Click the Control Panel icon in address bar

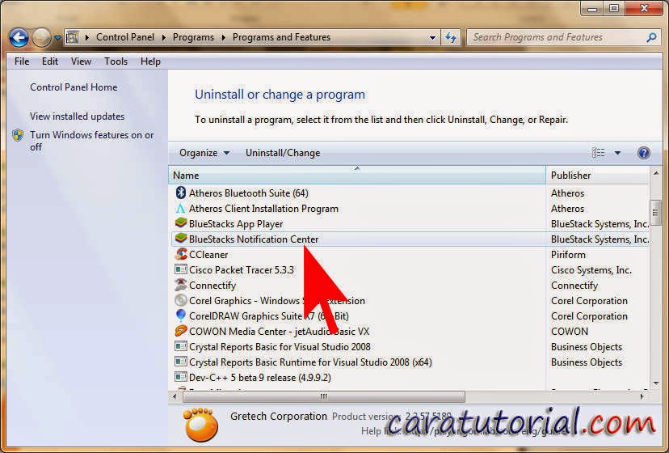[72, 37]
